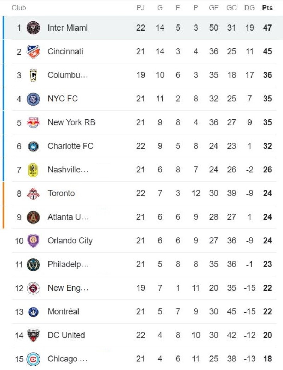
Task: Click the FC Cincinnati club logo
Action: point(33,51)
